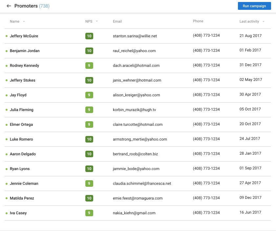276x231 pixels.
Task: Open the NPS column sort dropdown
Action: click(x=97, y=22)
